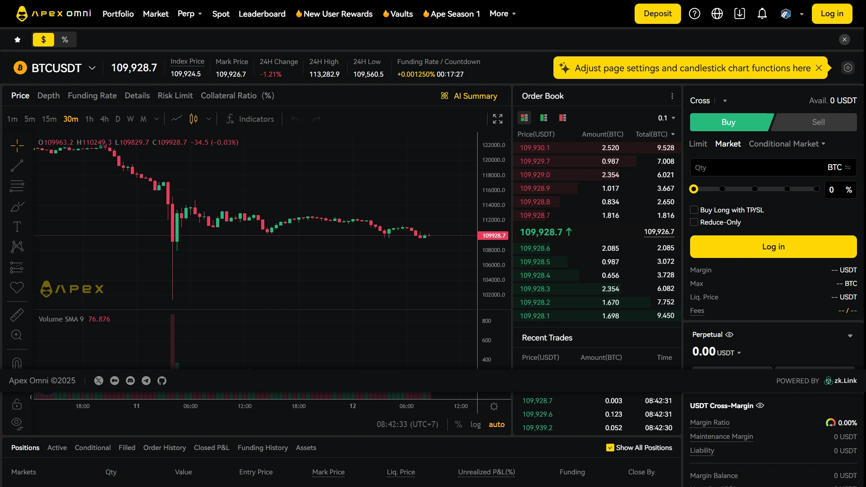
Task: Change Order Book precision from 0.1
Action: (665, 118)
